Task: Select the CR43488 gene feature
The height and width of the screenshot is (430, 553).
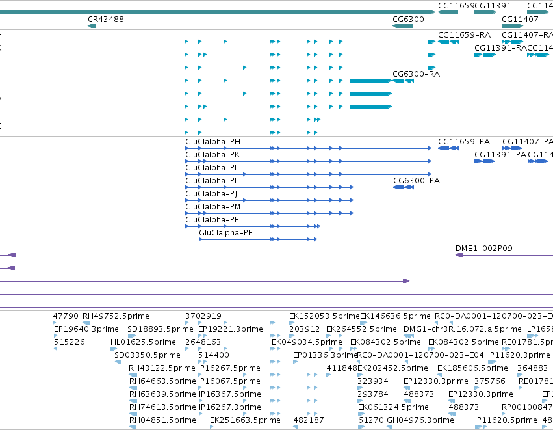Action: pyautogui.click(x=92, y=26)
